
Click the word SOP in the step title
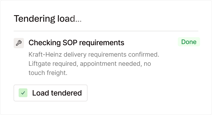[70, 43]
